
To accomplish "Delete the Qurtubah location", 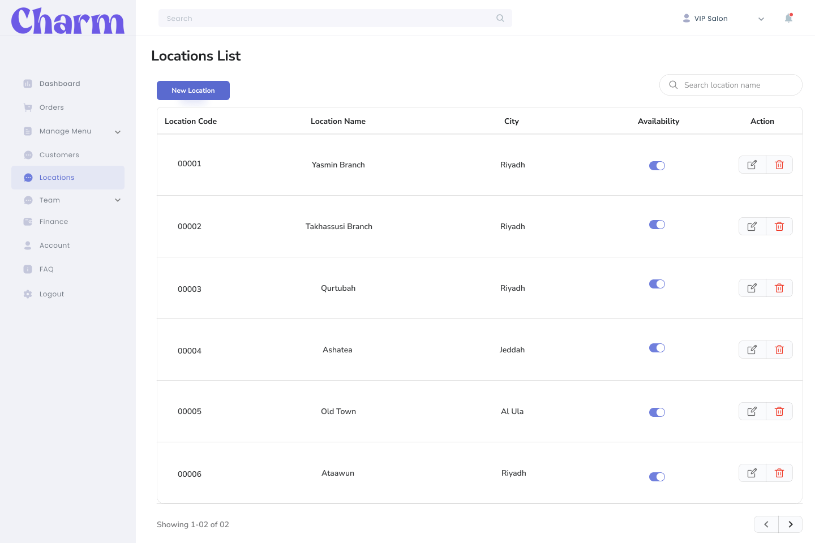I will pyautogui.click(x=779, y=288).
